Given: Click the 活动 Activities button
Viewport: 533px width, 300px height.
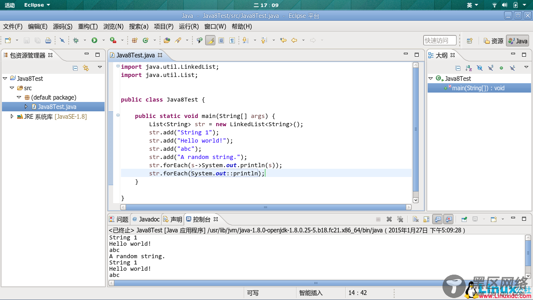Looking at the screenshot, I should tap(10, 5).
